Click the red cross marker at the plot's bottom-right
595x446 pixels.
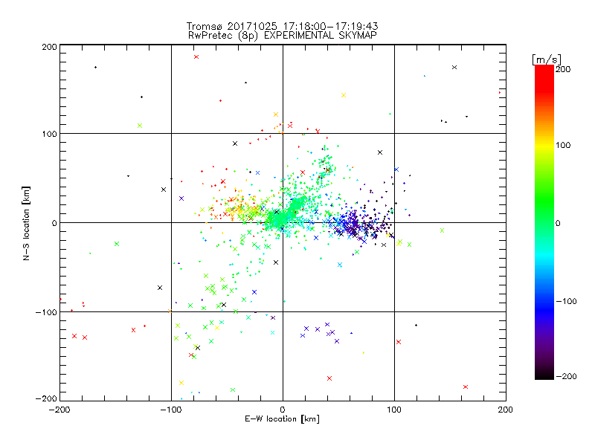tap(466, 387)
